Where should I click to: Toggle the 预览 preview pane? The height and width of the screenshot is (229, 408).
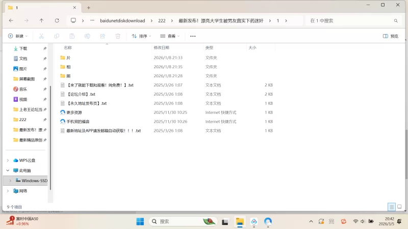click(x=391, y=36)
